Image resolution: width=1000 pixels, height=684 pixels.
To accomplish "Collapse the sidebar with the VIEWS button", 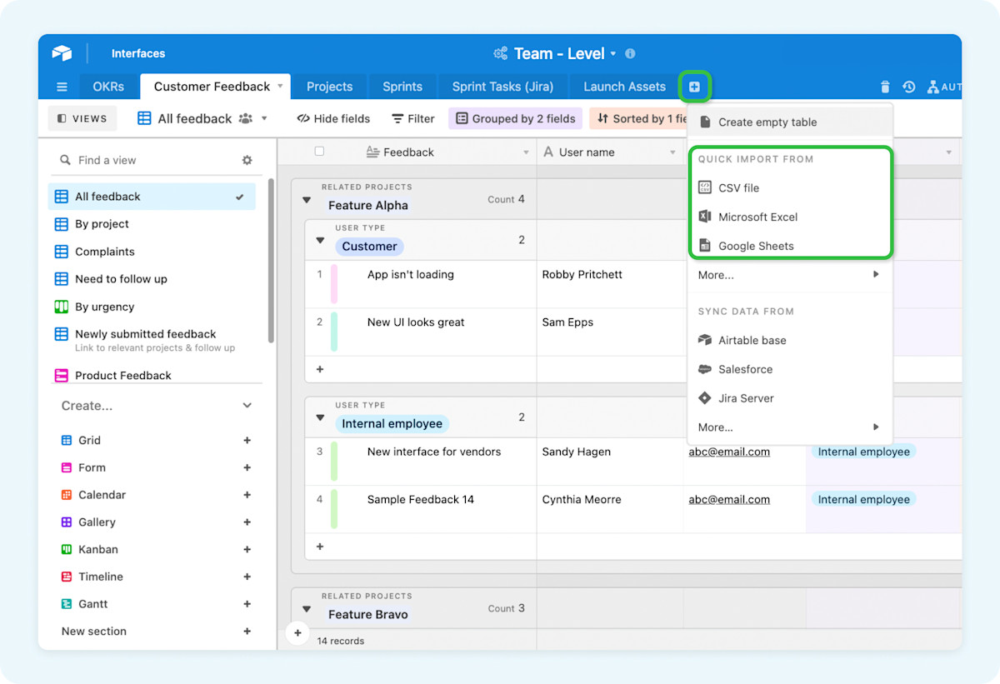I will [x=82, y=118].
